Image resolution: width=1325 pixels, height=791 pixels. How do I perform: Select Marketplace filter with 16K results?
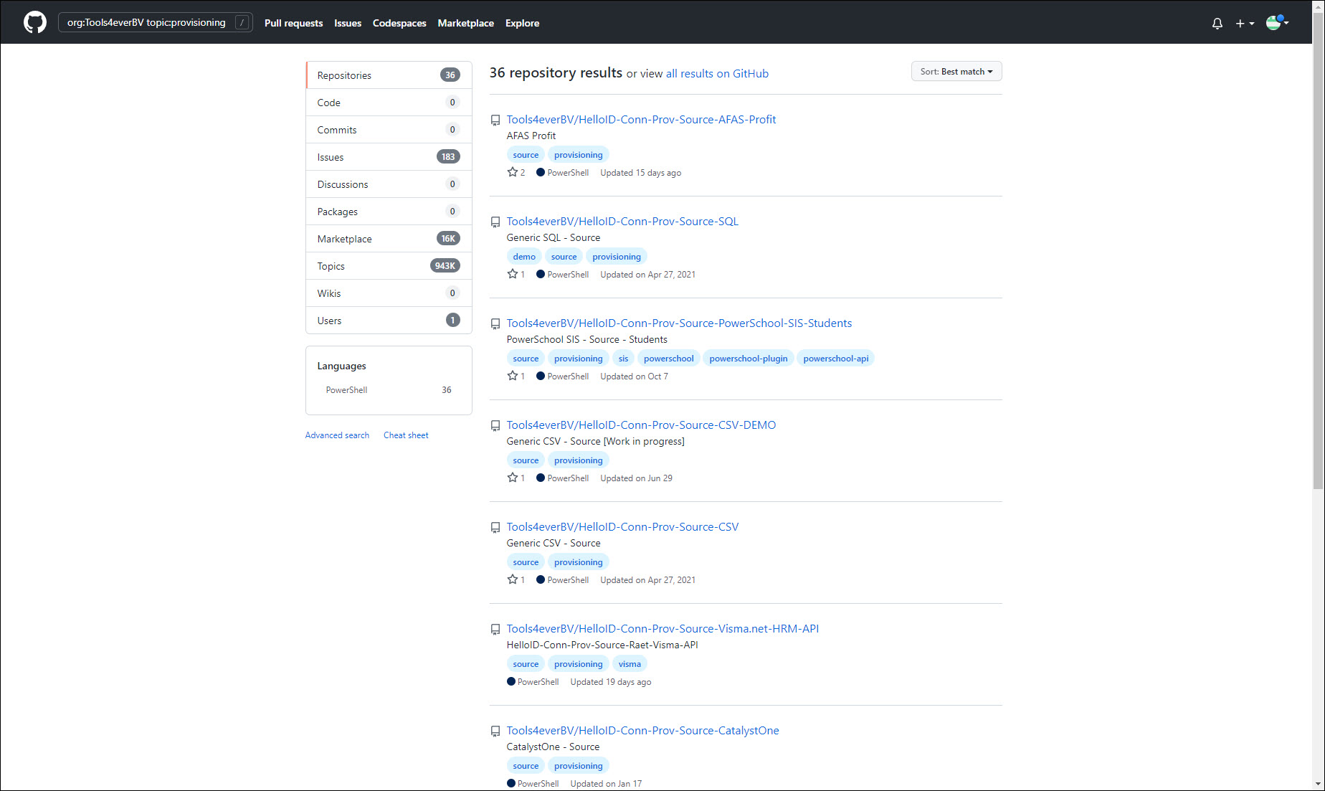[389, 239]
